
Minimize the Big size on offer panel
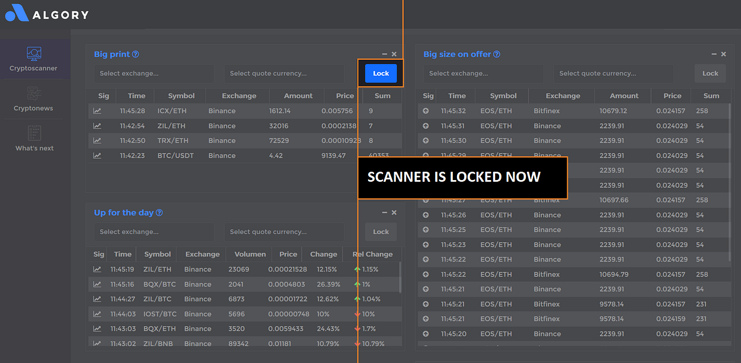coord(714,54)
